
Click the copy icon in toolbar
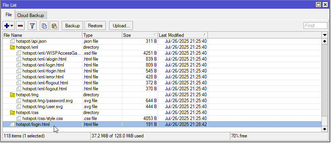click(x=44, y=26)
